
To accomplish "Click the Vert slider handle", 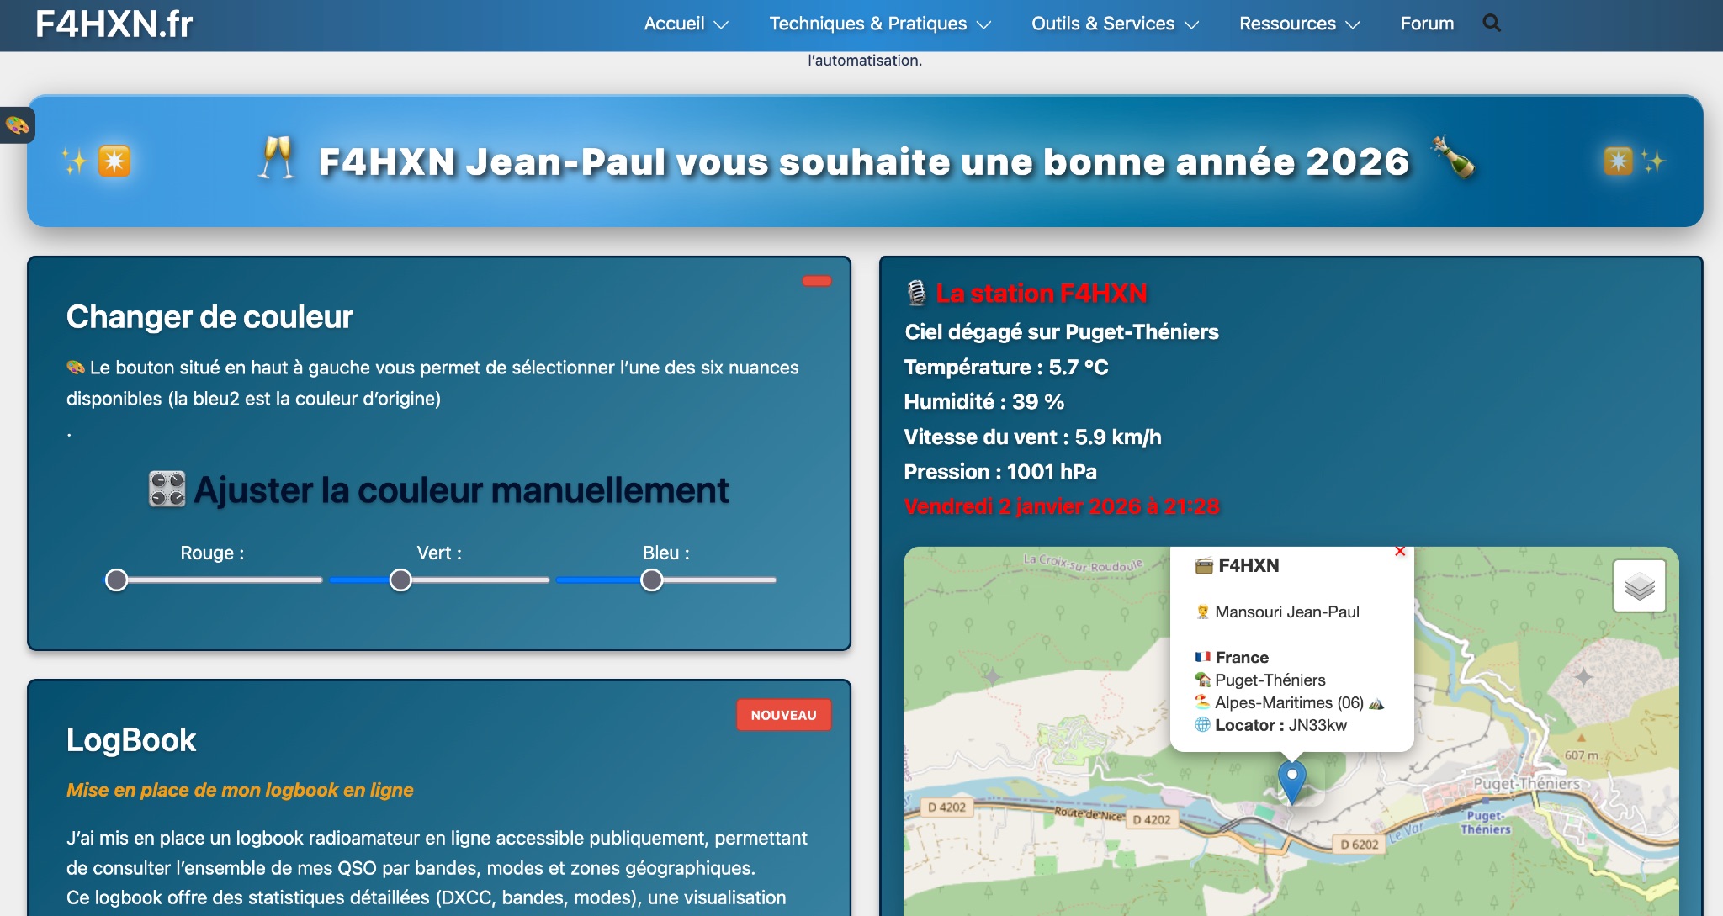I will tap(400, 580).
